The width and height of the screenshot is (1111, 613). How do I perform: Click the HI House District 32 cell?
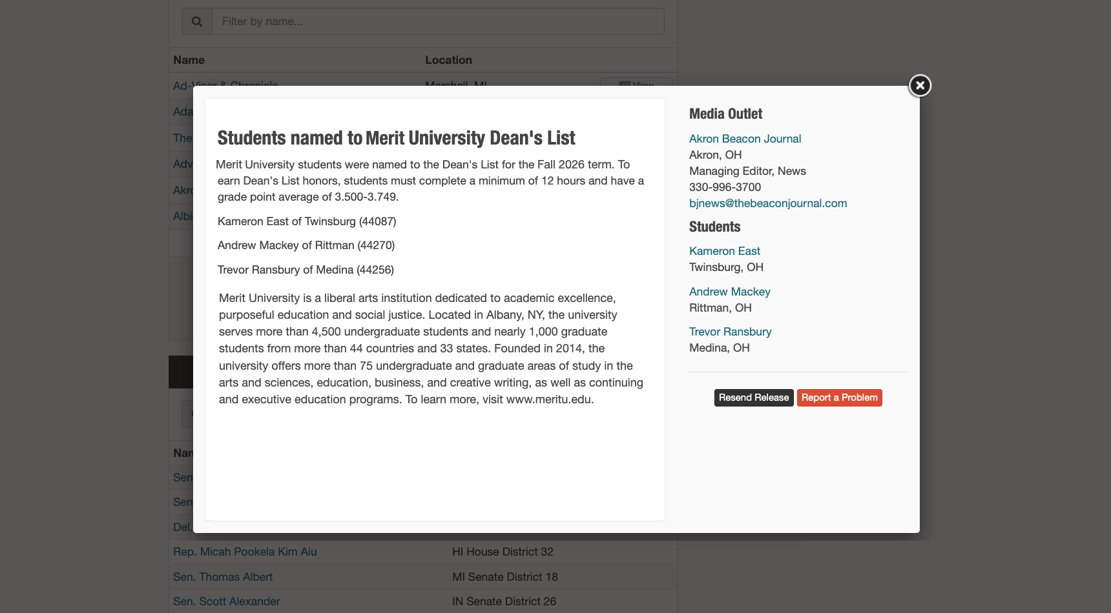tap(503, 552)
